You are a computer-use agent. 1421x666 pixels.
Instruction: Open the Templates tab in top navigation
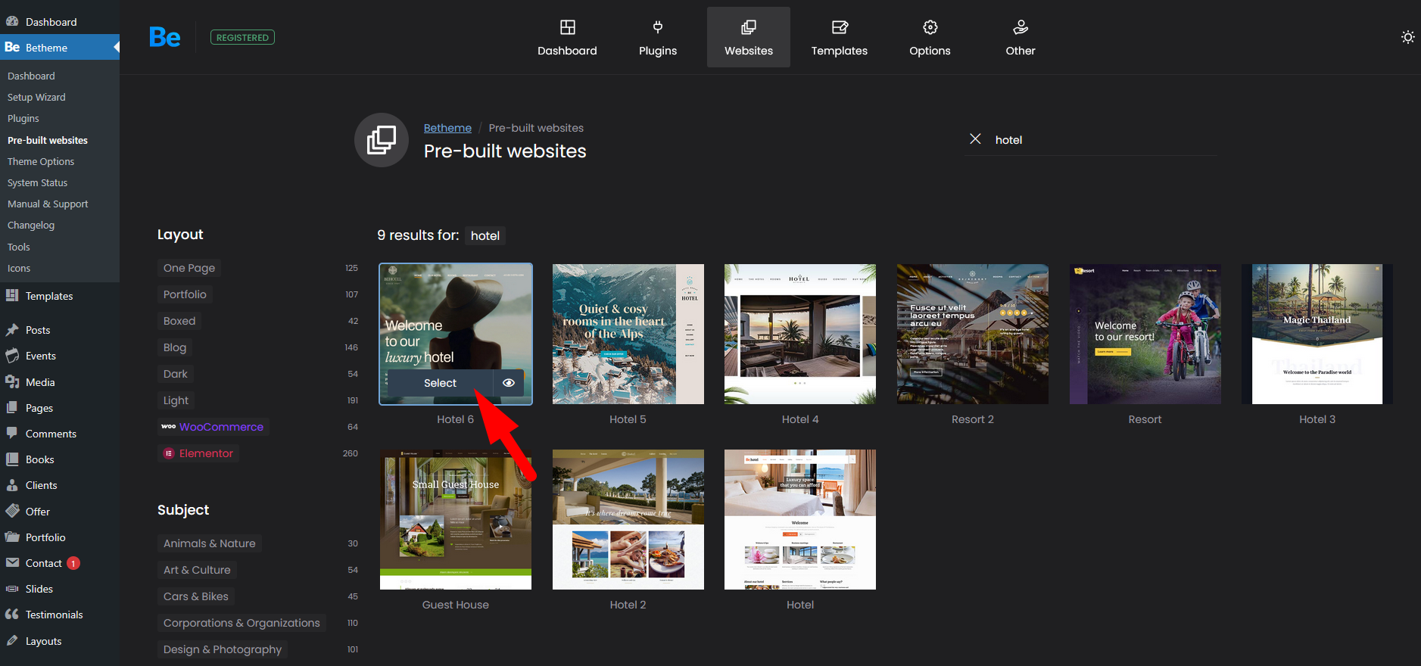point(839,38)
